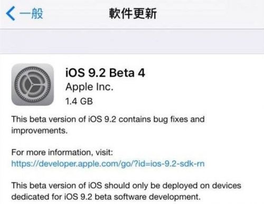Select the line mentioning bug fixes
This screenshot has height=204, width=264.
pyautogui.click(x=108, y=119)
